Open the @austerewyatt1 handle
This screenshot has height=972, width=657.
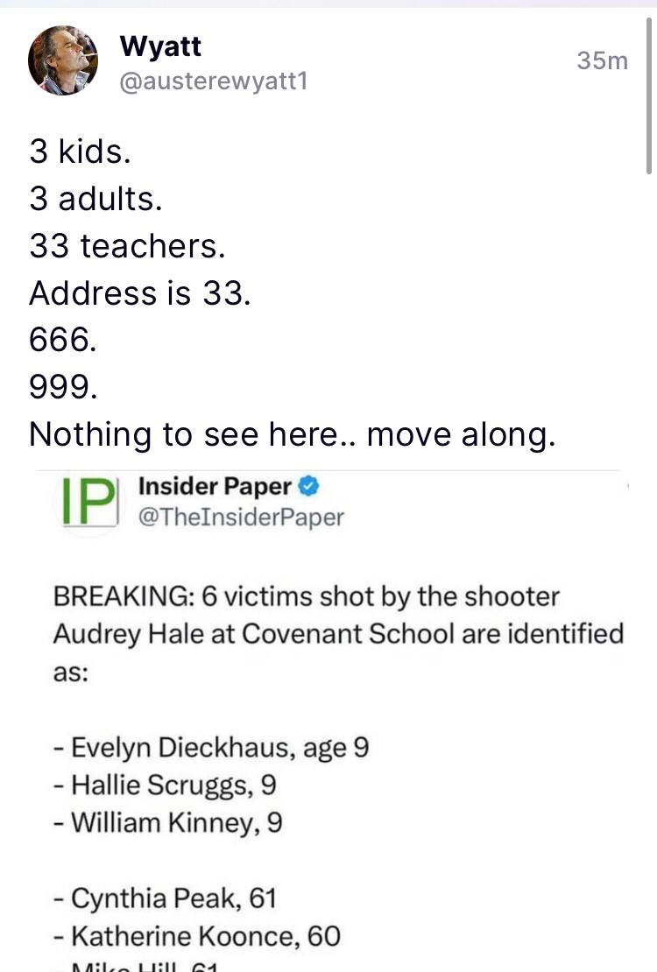[212, 83]
